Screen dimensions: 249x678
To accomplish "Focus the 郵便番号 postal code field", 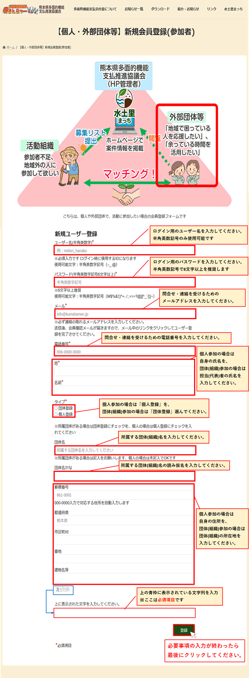I will coord(124,495).
